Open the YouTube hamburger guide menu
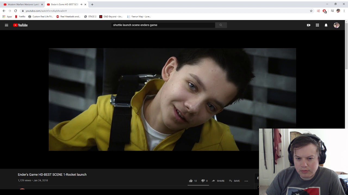348x195 pixels. pos(7,25)
